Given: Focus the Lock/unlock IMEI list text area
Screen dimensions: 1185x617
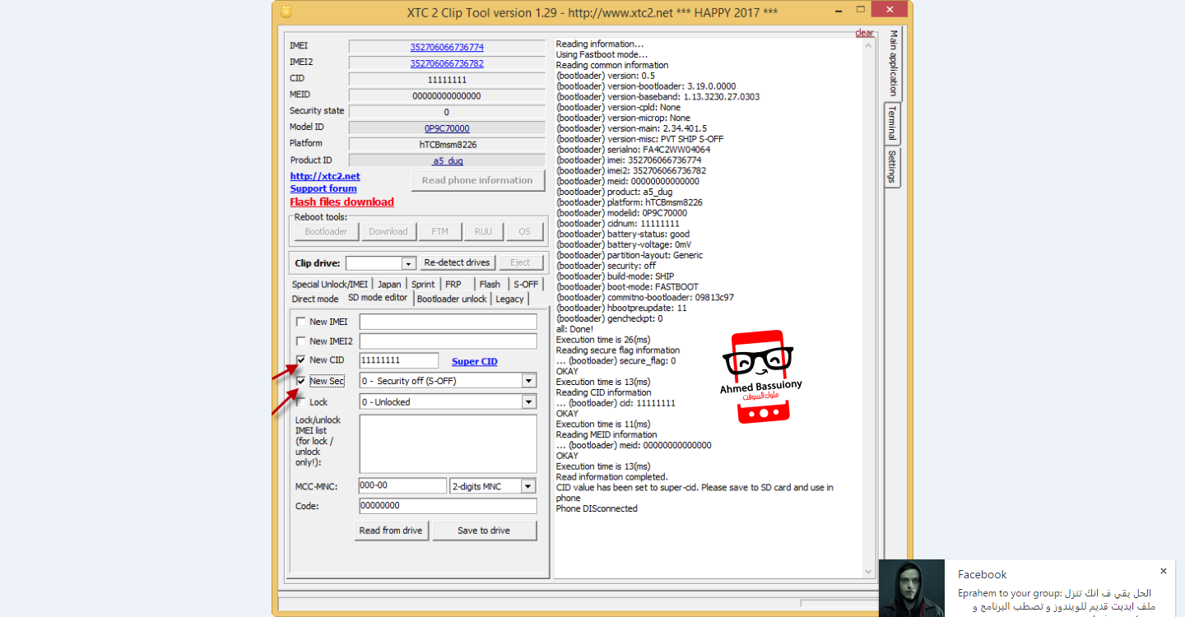Looking at the screenshot, I should tap(448, 443).
